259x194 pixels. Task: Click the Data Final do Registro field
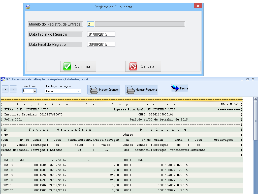tap(101, 44)
